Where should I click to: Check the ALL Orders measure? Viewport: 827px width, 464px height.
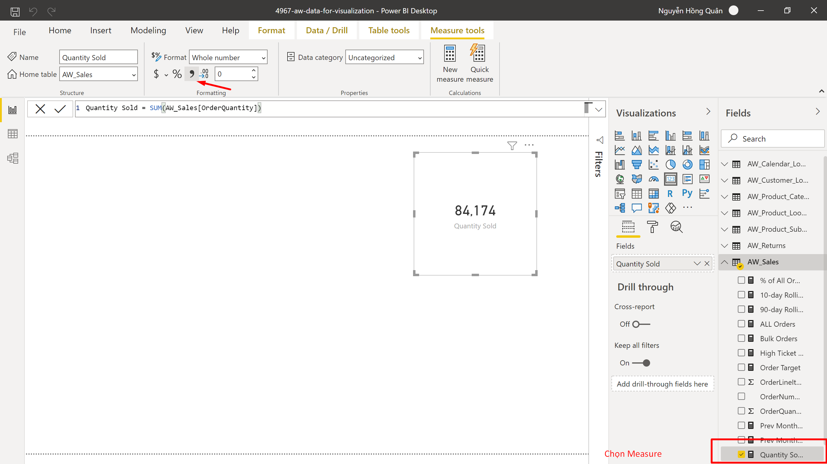(741, 324)
